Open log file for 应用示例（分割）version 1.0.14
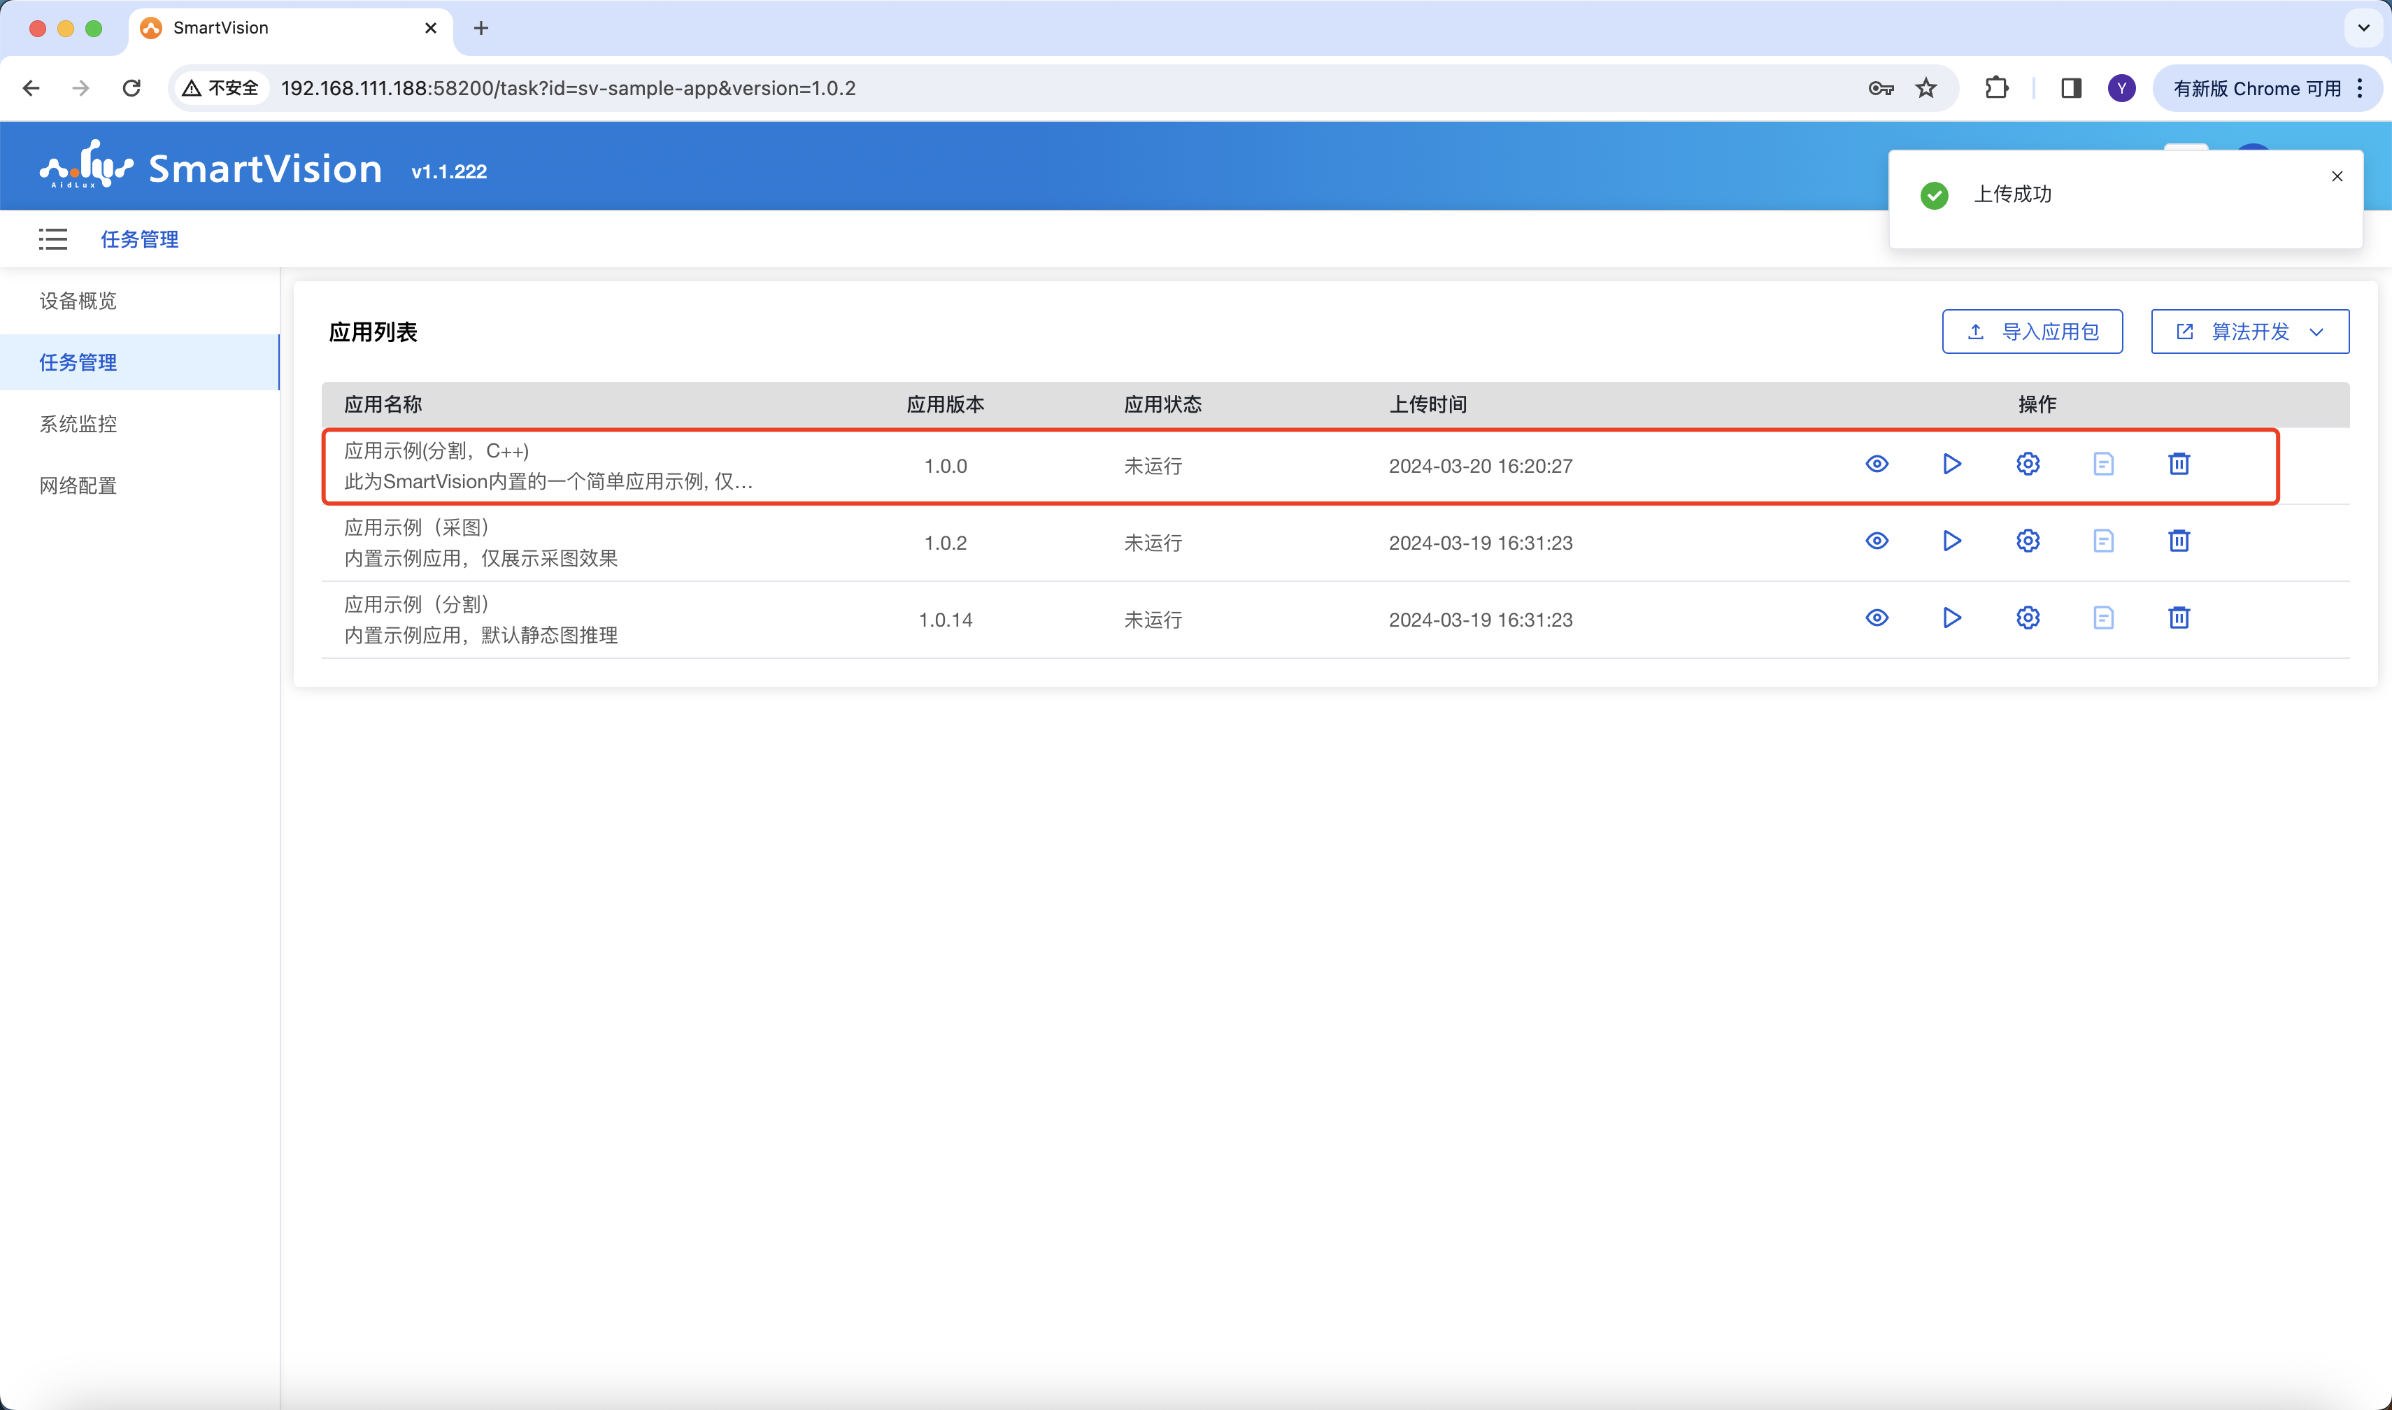This screenshot has width=2392, height=1410. point(2103,618)
